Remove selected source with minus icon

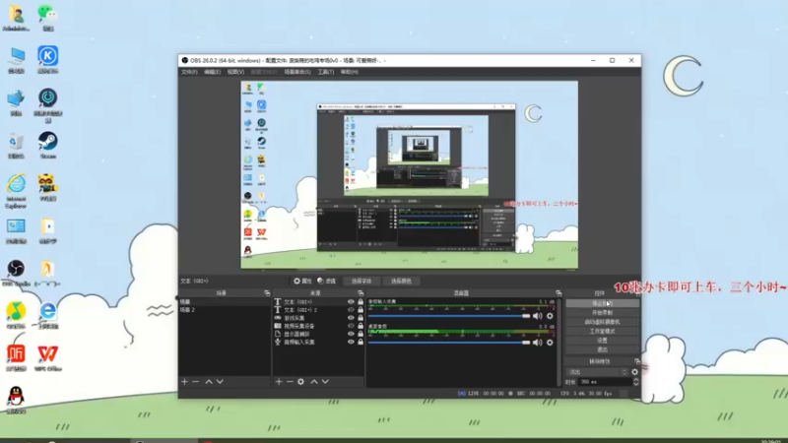[290, 382]
